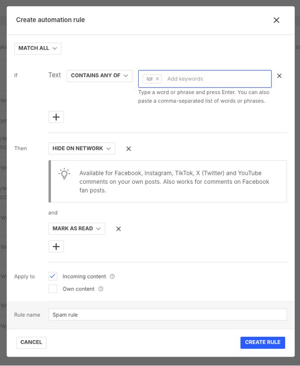Remove the Mark as Read action

tap(118, 229)
